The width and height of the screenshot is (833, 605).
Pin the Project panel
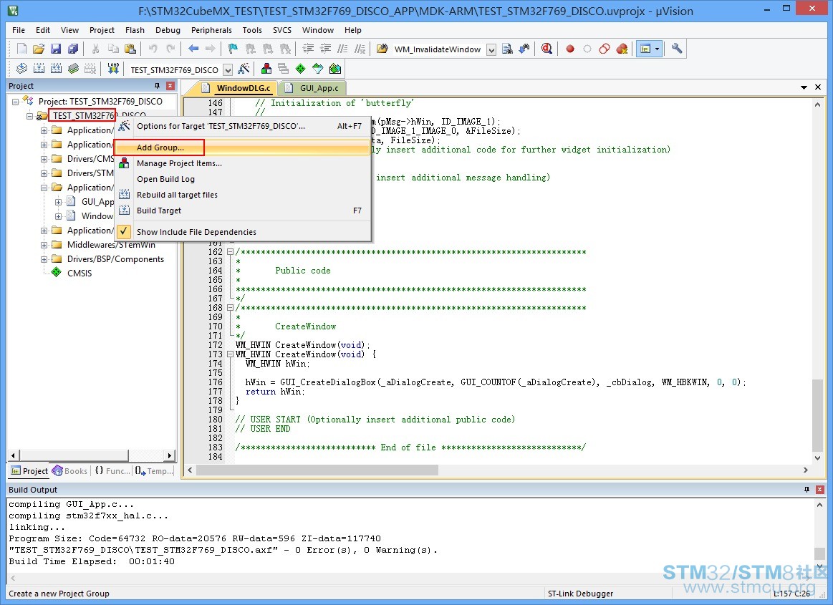tap(157, 85)
